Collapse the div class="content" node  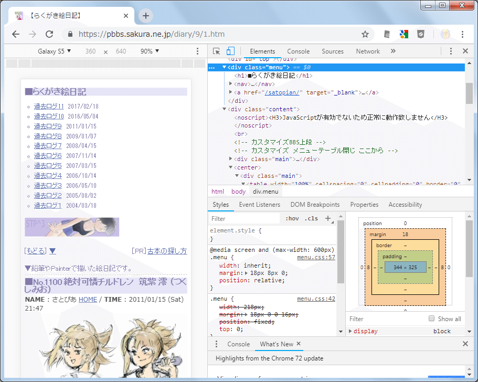tap(225, 109)
